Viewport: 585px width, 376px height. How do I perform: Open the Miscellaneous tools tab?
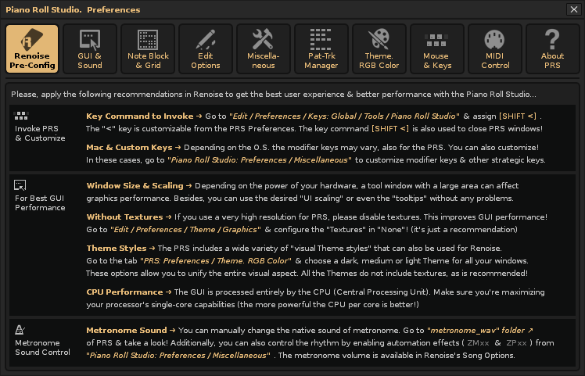pos(264,48)
